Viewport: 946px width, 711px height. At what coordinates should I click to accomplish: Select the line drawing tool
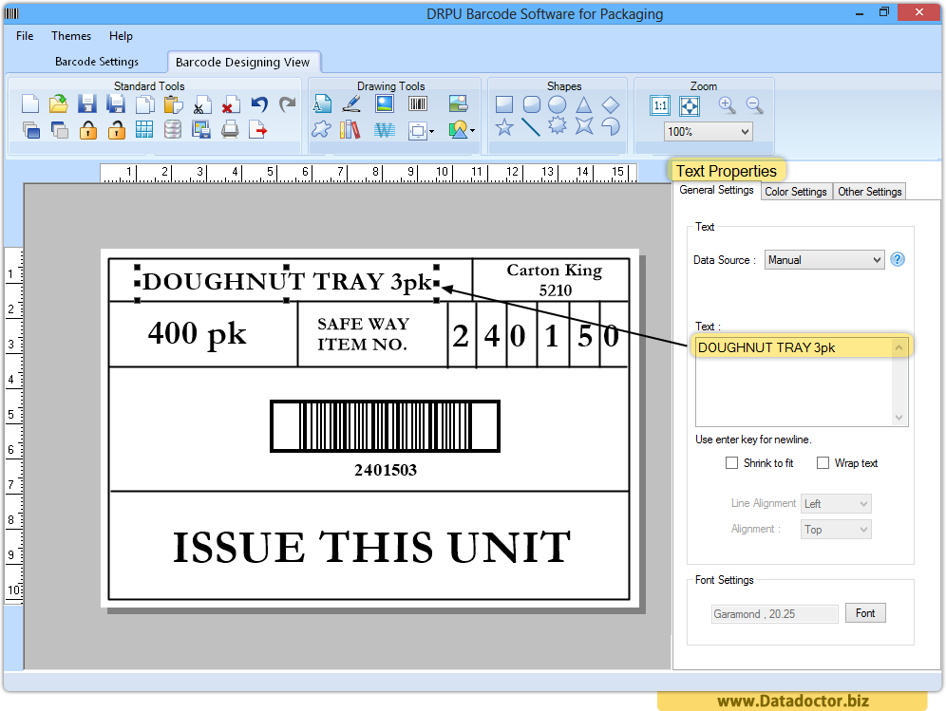[530, 126]
